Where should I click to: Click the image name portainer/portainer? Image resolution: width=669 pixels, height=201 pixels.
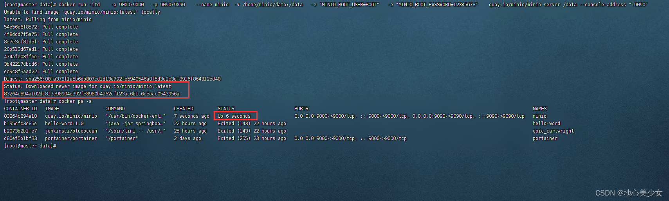click(71, 138)
